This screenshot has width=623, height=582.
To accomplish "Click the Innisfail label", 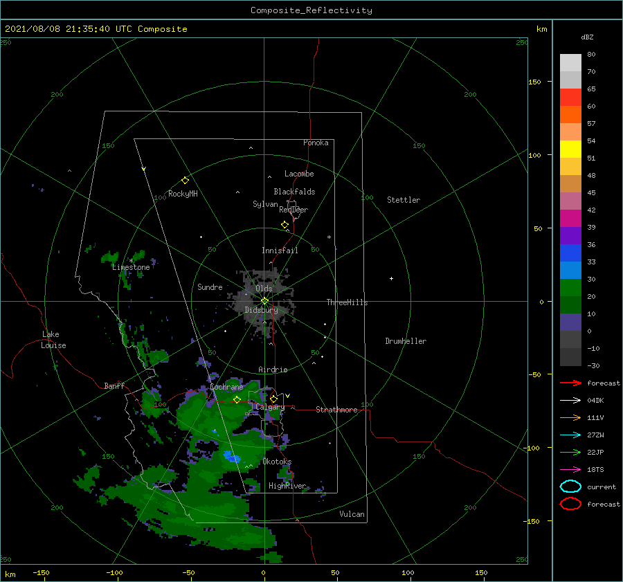I will [x=280, y=251].
